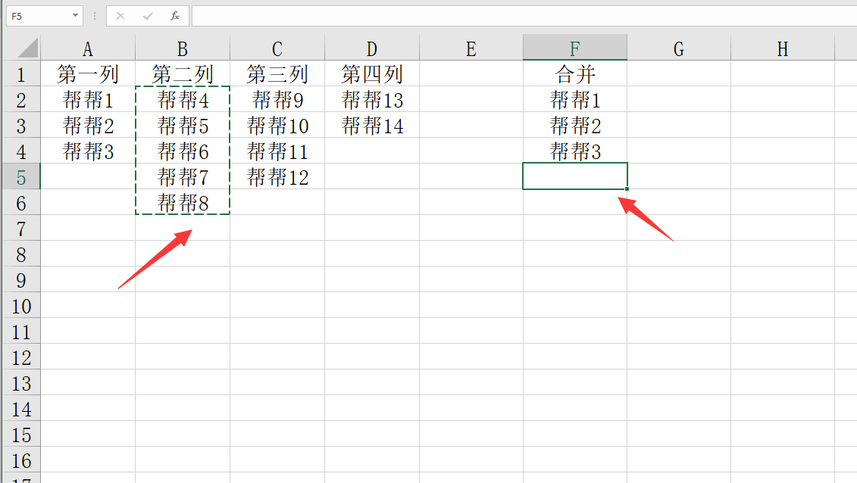Click cell containing 帮帮12
This screenshot has height=483, width=857.
(277, 177)
